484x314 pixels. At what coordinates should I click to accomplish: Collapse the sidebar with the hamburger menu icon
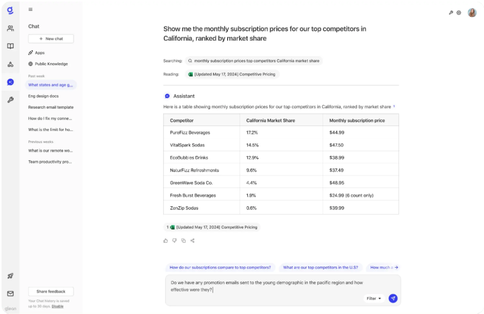tap(31, 9)
